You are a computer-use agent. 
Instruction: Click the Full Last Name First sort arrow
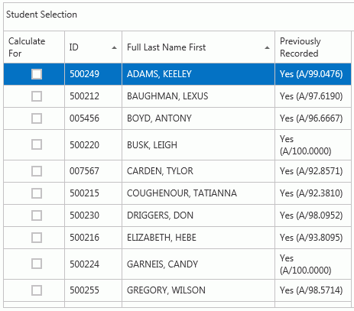click(267, 47)
